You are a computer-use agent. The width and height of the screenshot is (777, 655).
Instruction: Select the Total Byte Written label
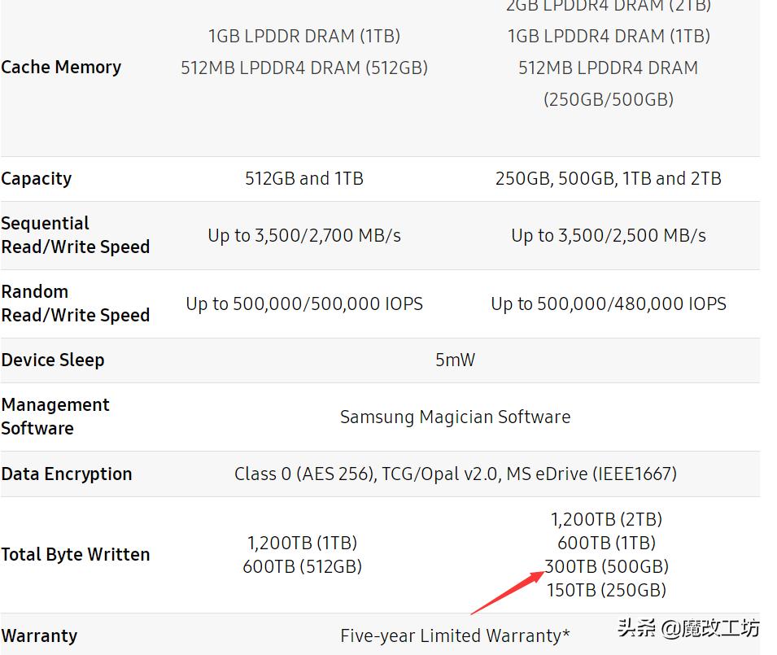click(76, 555)
